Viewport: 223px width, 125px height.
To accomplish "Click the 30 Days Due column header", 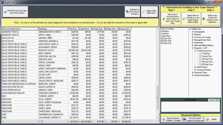I will pos(98,29).
